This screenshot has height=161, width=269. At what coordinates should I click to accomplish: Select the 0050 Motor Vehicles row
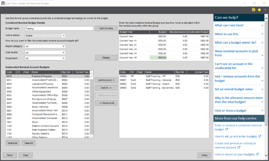click(48, 107)
